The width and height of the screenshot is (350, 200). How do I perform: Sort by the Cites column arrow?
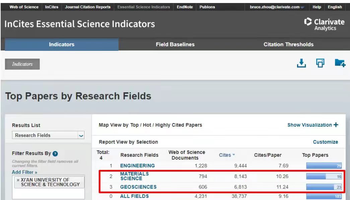point(234,155)
